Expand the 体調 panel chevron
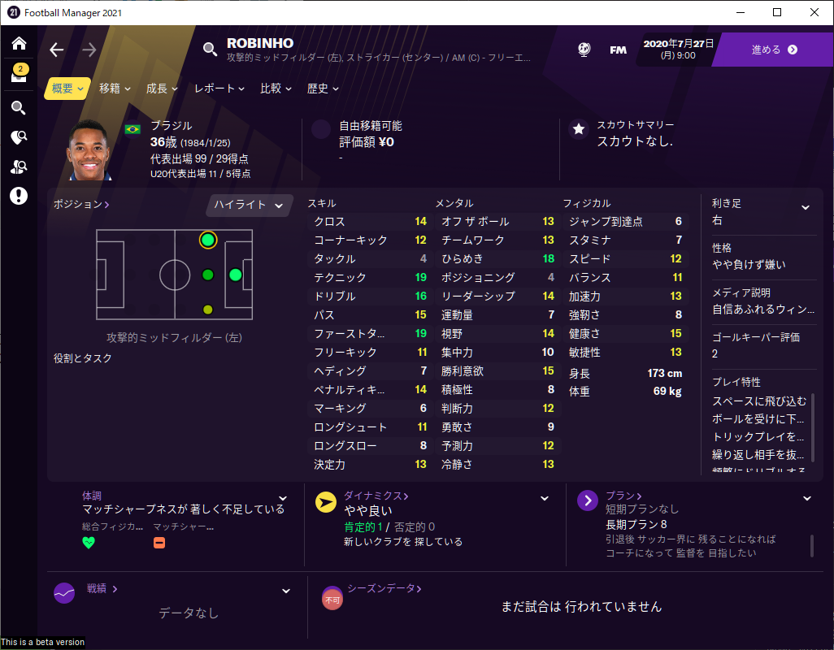 point(283,499)
